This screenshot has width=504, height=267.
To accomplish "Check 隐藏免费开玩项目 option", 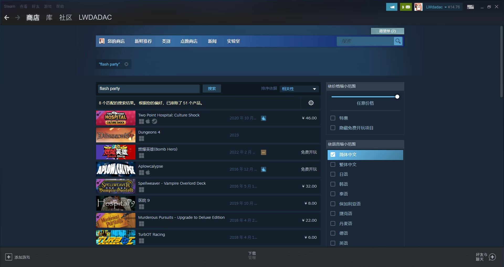I will point(333,128).
